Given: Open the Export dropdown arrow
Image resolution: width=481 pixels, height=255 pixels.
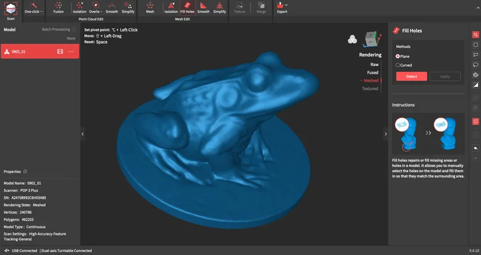Looking at the screenshot, I should [x=286, y=5].
